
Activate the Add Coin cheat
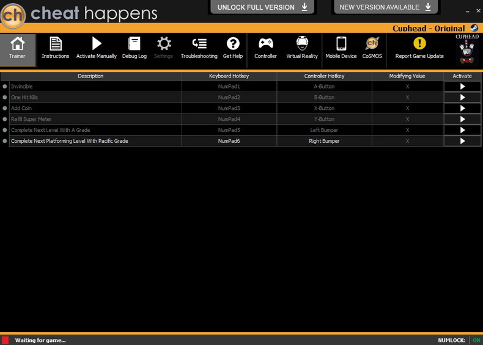coord(462,108)
